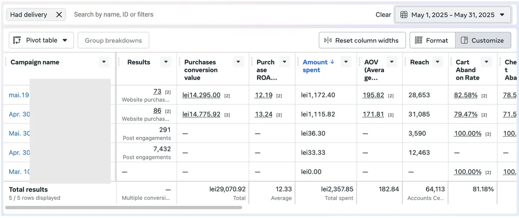Clear all search filters
Image resolution: width=519 pixels, height=218 pixels.
tap(383, 15)
